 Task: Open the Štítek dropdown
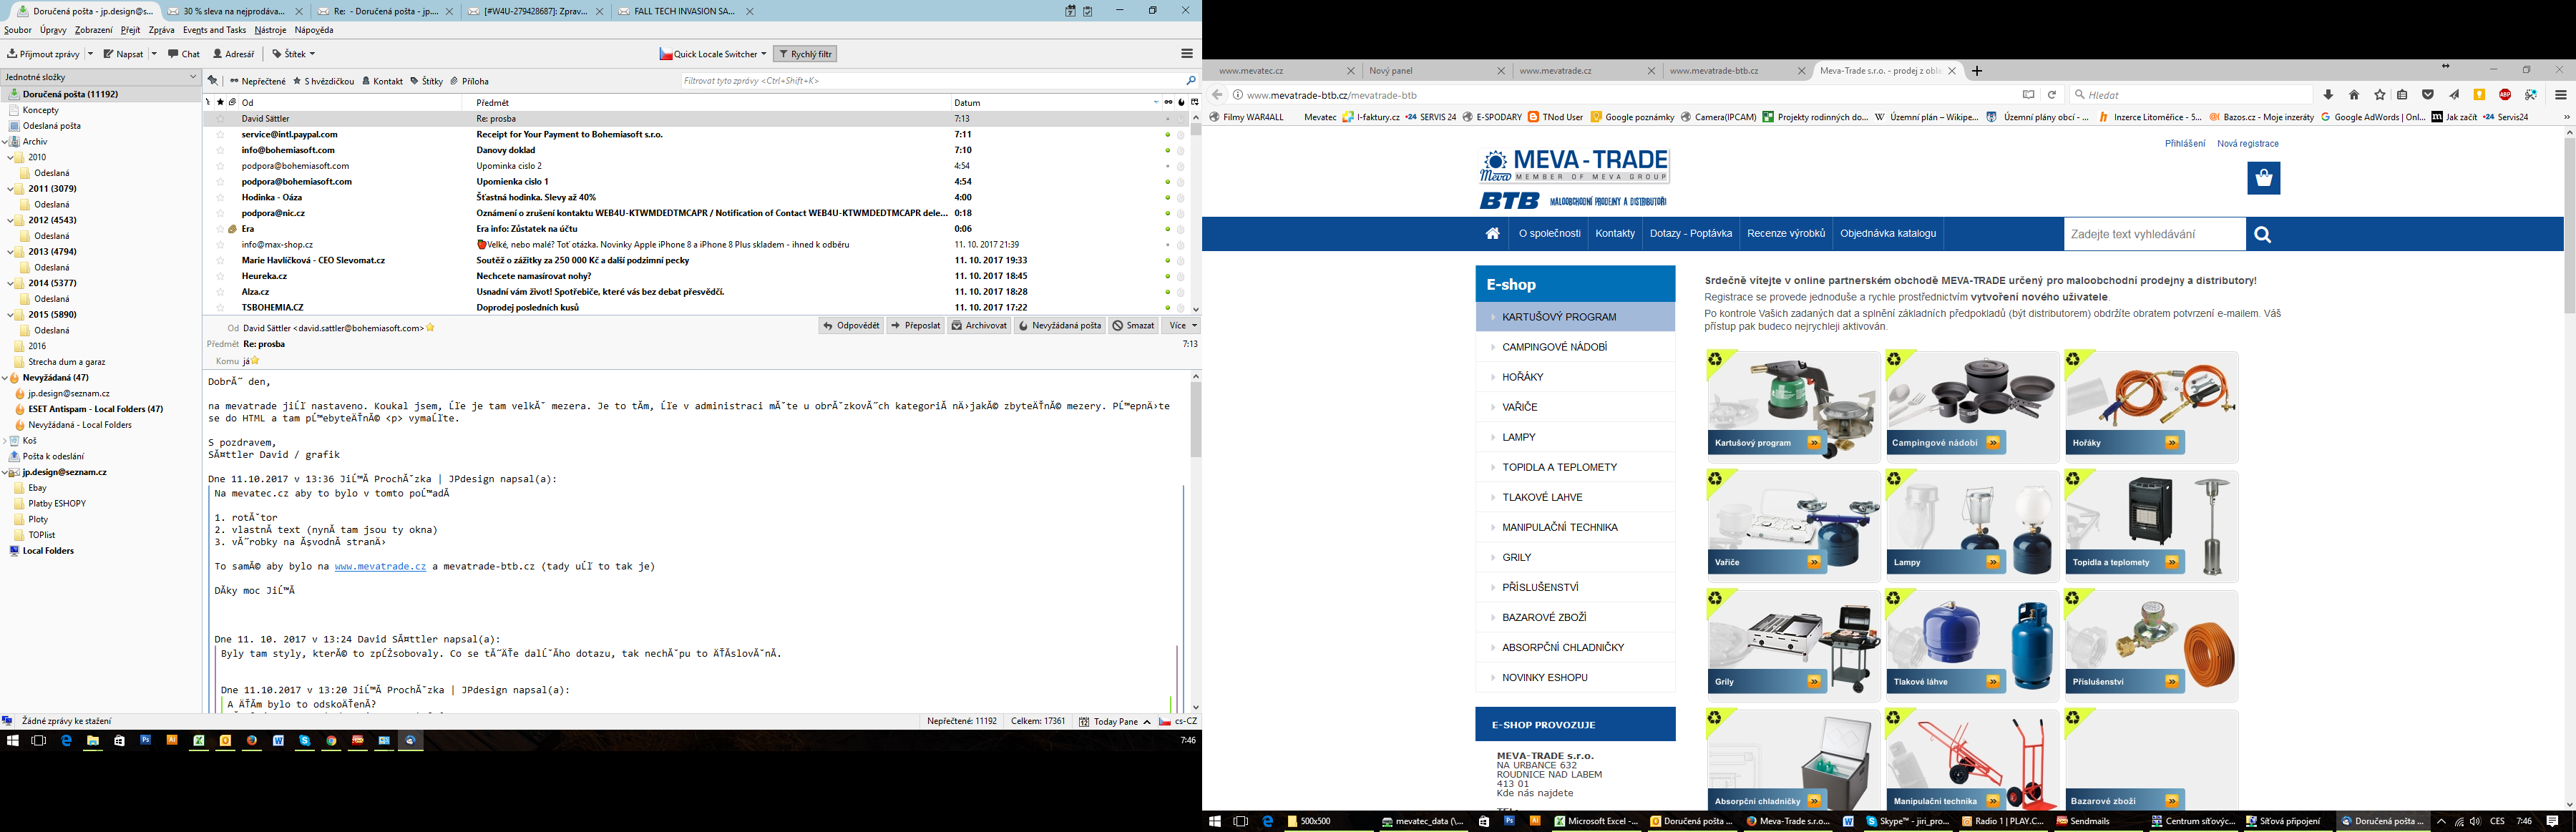(294, 54)
